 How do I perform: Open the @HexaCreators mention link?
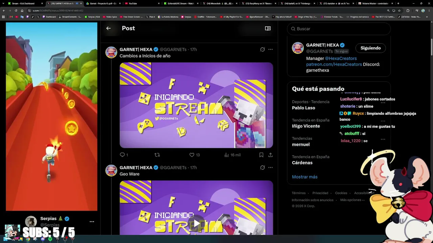pos(341,58)
